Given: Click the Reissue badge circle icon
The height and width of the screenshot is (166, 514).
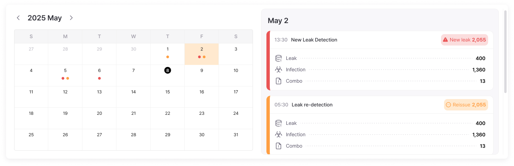Looking at the screenshot, I should tap(448, 105).
